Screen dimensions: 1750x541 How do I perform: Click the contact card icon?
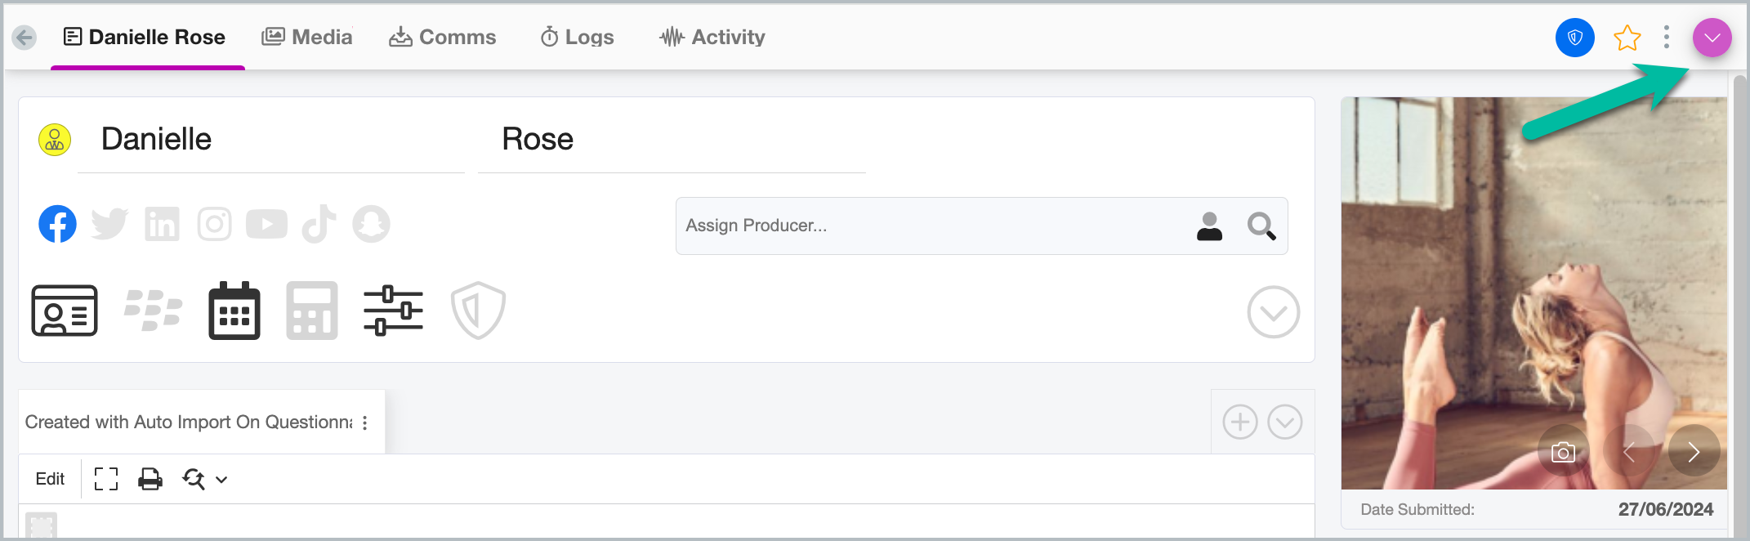pyautogui.click(x=65, y=311)
